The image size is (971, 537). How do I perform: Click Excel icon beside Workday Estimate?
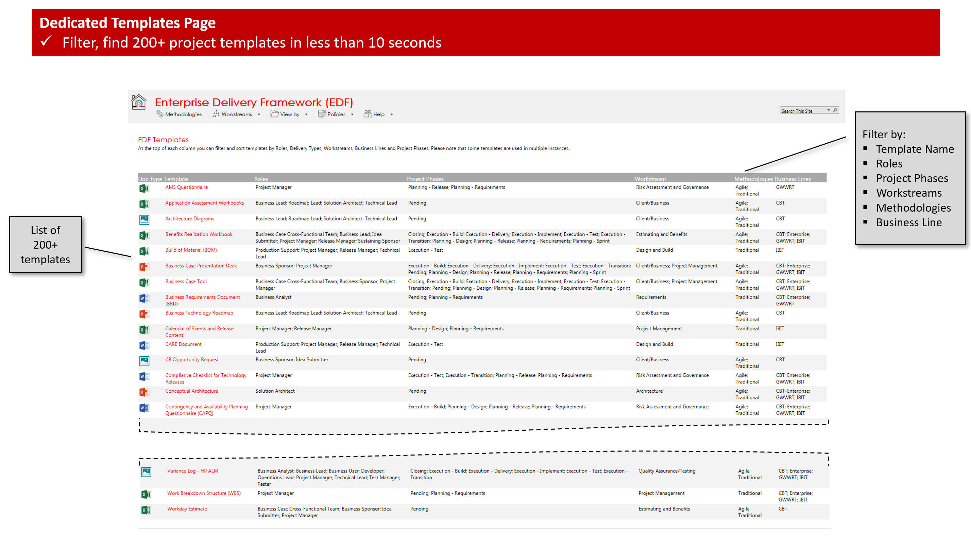coord(146,510)
